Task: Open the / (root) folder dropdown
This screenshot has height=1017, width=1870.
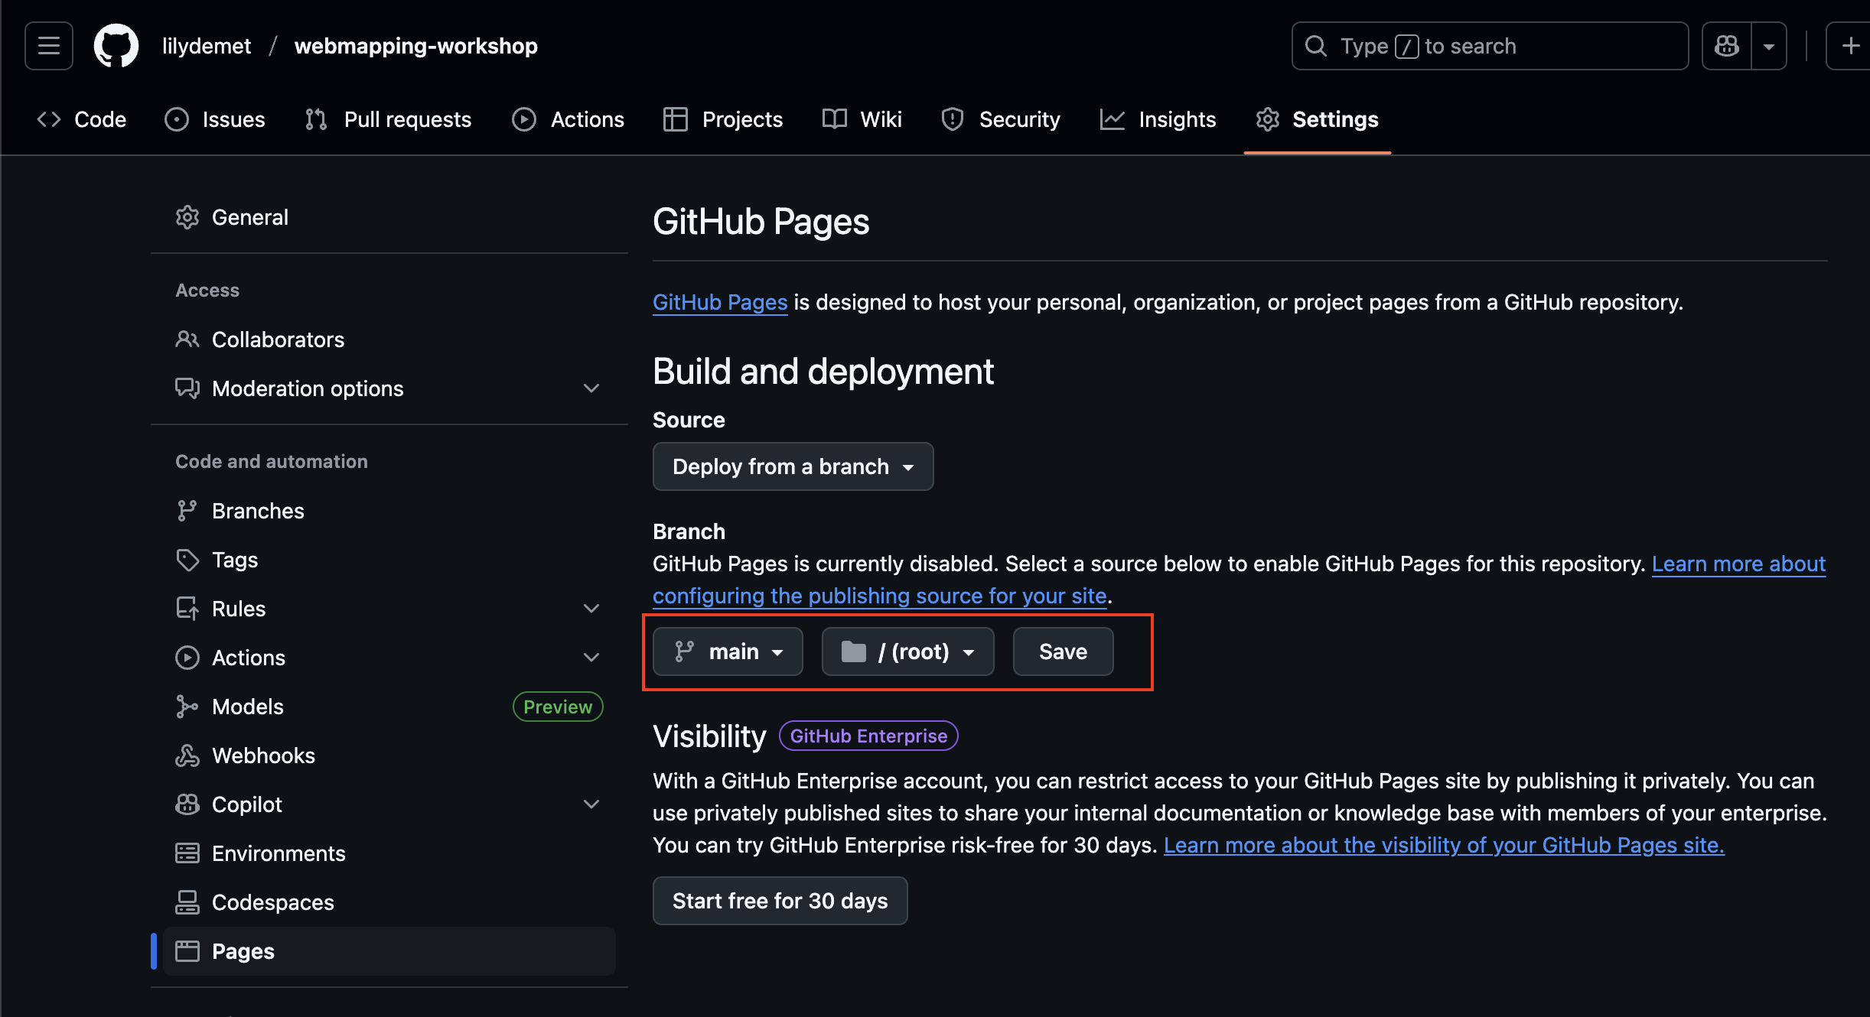Action: [907, 651]
